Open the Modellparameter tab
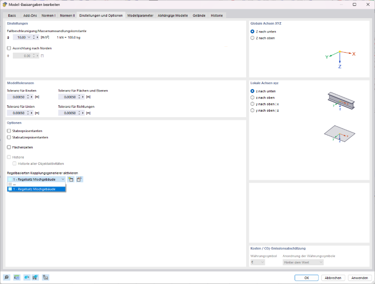This screenshot has width=375, height=284. 141,16
